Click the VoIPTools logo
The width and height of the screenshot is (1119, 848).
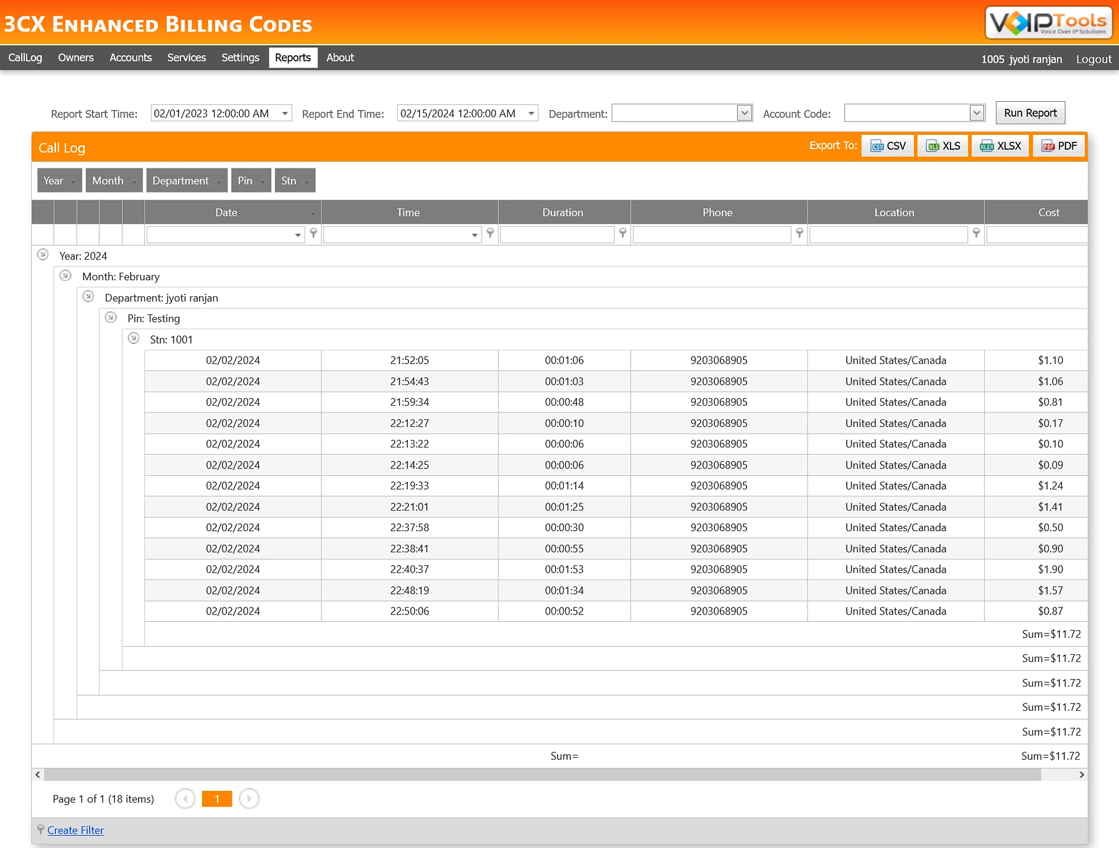click(x=1049, y=23)
